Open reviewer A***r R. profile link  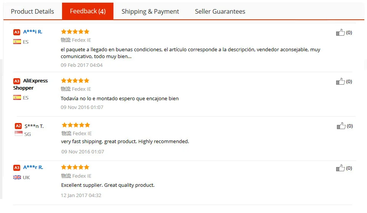pos(33,167)
